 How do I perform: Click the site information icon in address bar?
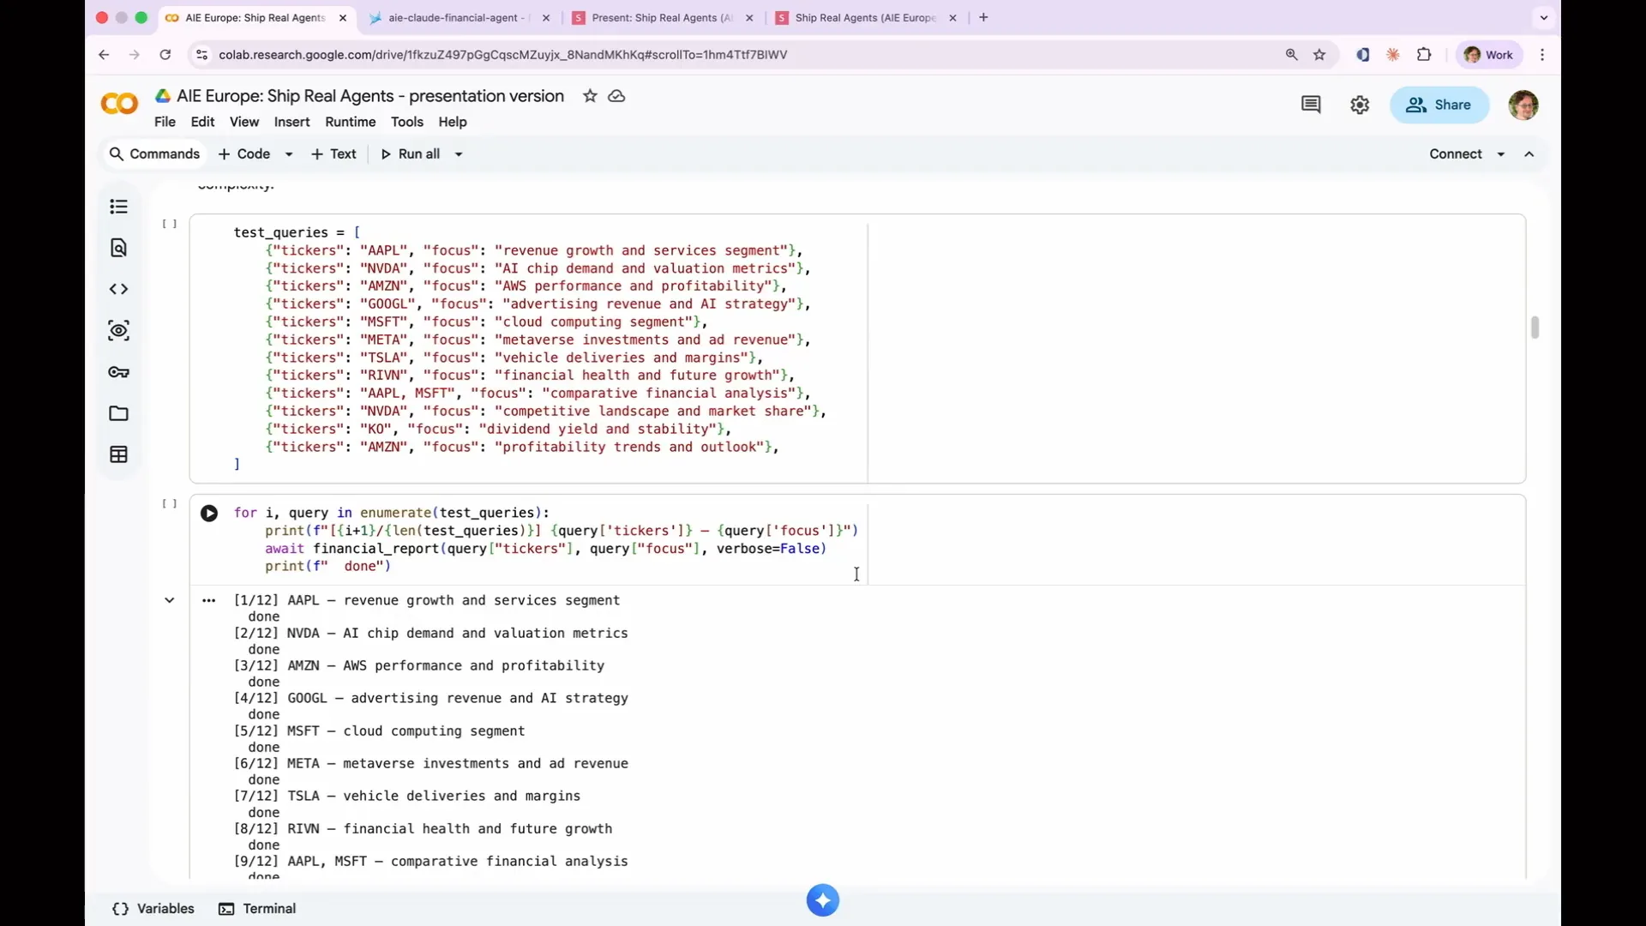(x=201, y=55)
